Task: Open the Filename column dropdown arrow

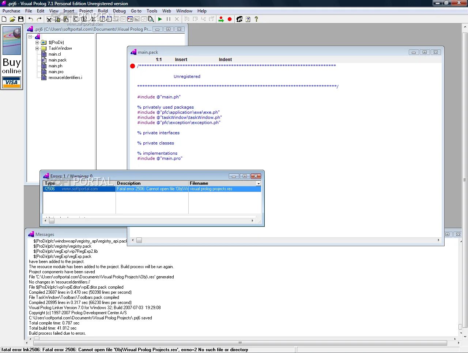Action: pyautogui.click(x=258, y=184)
